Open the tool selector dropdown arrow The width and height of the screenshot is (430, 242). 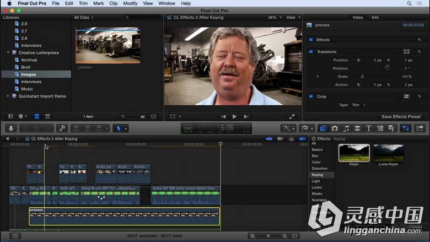pos(126,128)
